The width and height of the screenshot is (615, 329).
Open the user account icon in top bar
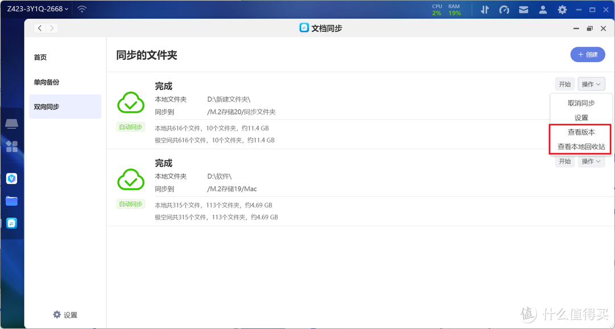click(x=543, y=9)
